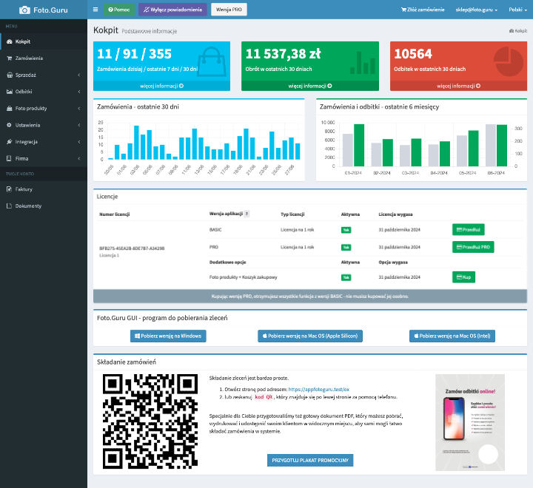Open the Polski language dropdown
This screenshot has width=533, height=488.
517,10
